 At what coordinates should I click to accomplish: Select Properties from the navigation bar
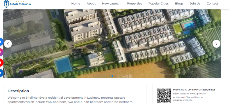tap(134, 3)
